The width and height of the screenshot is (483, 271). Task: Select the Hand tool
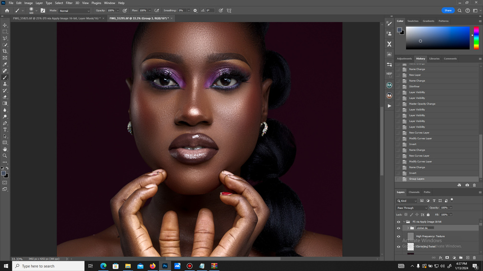(5, 149)
